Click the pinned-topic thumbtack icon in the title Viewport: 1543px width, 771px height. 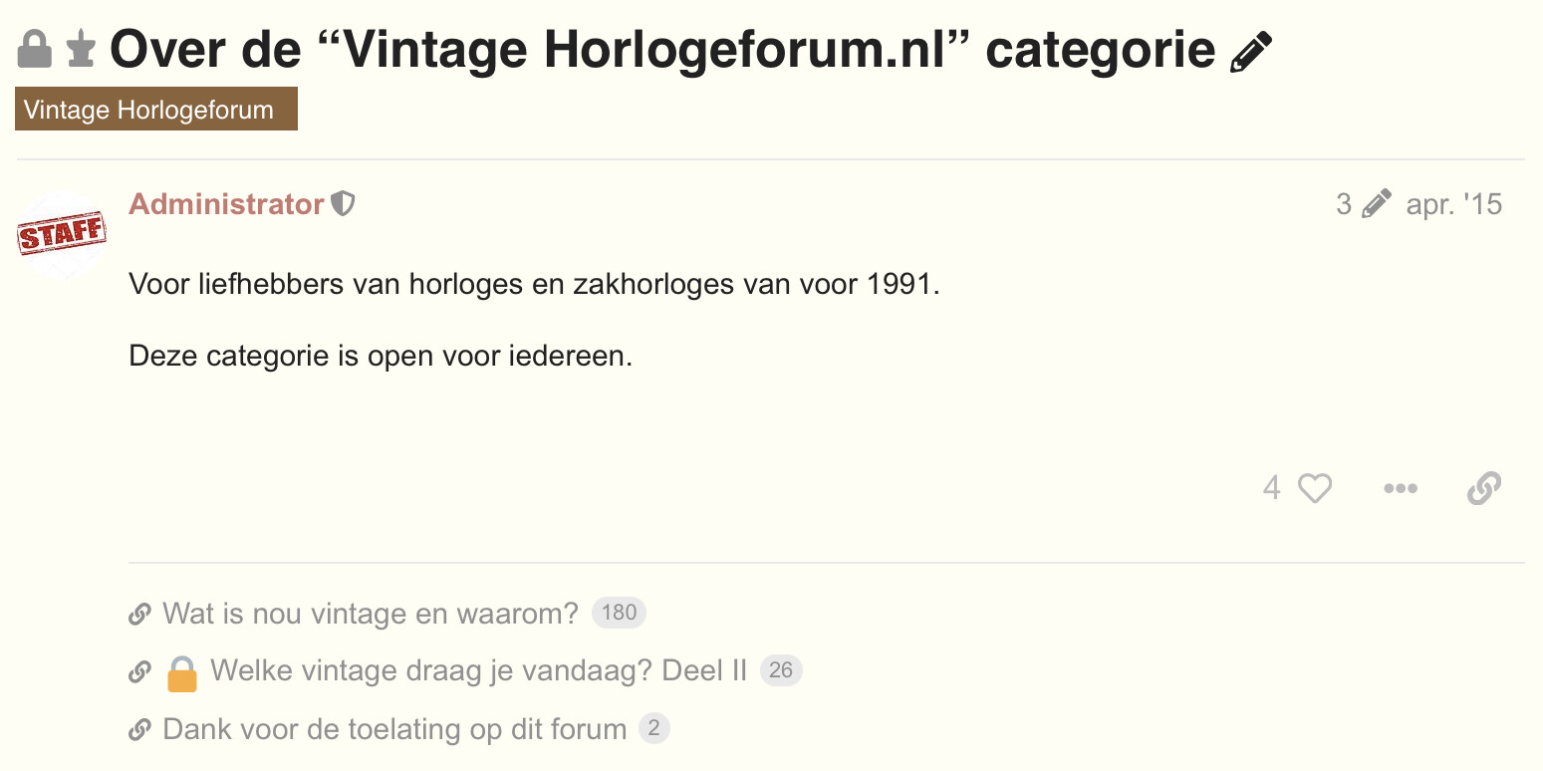[x=81, y=49]
